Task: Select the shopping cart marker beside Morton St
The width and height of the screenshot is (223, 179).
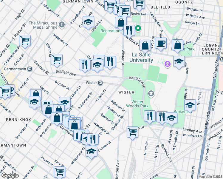Action: point(57,60)
